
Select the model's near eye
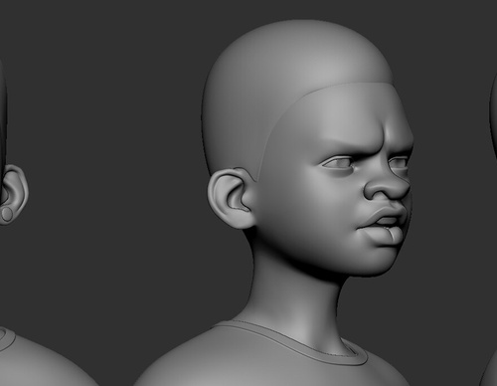[338, 162]
